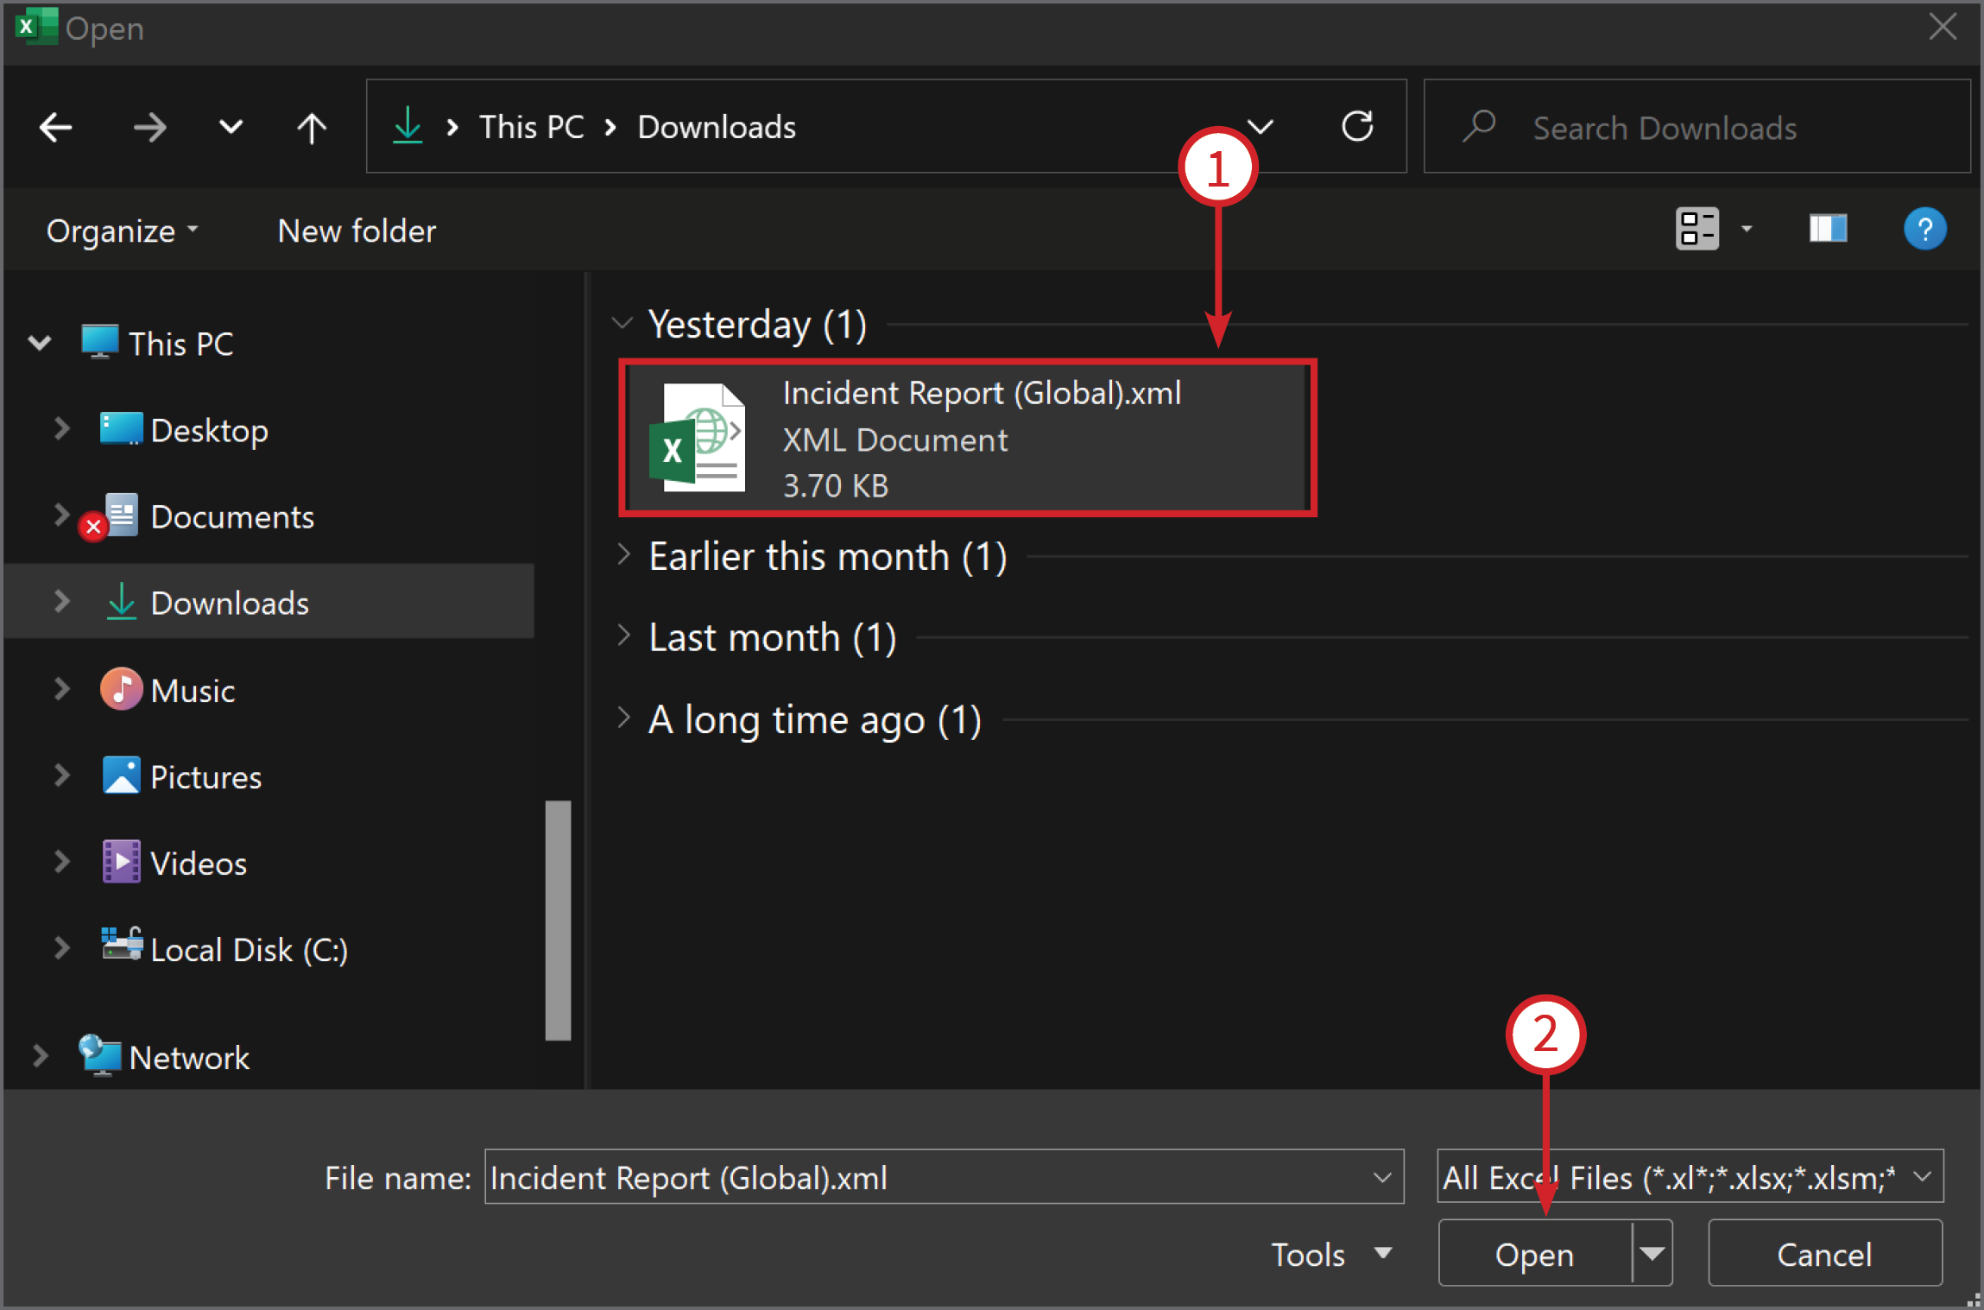Click the Music folder icon in sidebar
Image resolution: width=1984 pixels, height=1310 pixels.
click(x=121, y=689)
